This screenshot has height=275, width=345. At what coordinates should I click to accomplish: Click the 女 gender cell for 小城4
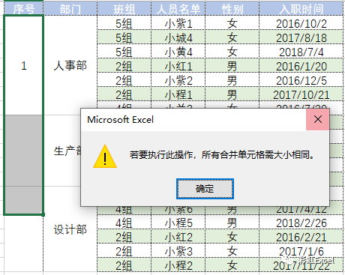coord(232,37)
